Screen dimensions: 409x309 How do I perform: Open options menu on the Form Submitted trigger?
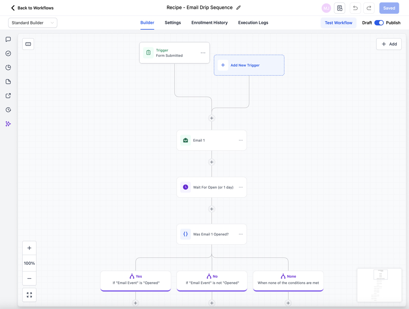[x=202, y=53]
